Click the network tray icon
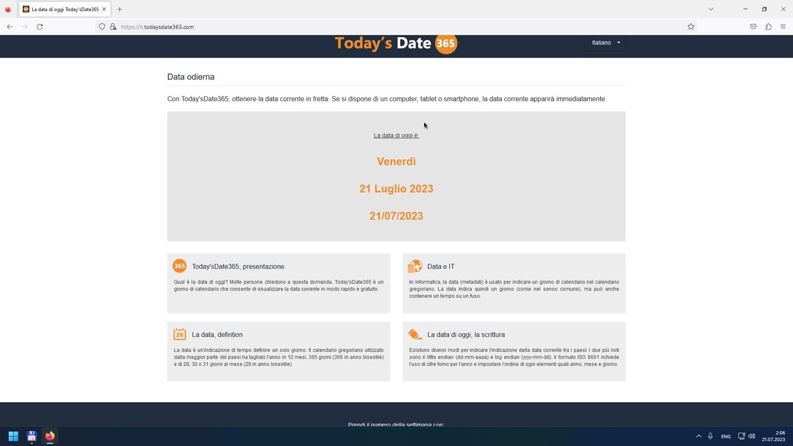The width and height of the screenshot is (793, 446). (742, 436)
